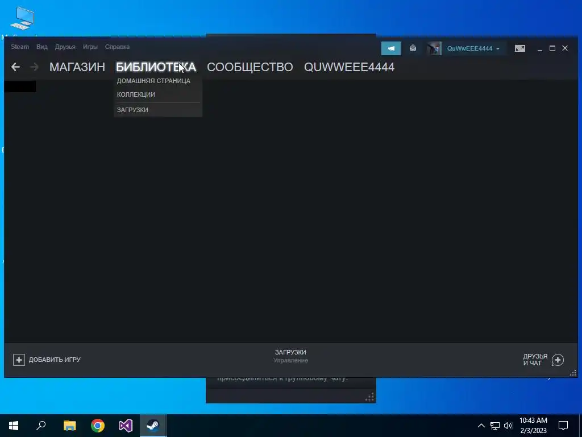Click the friends chat bubble plus icon
The image size is (582, 437).
(x=558, y=360)
